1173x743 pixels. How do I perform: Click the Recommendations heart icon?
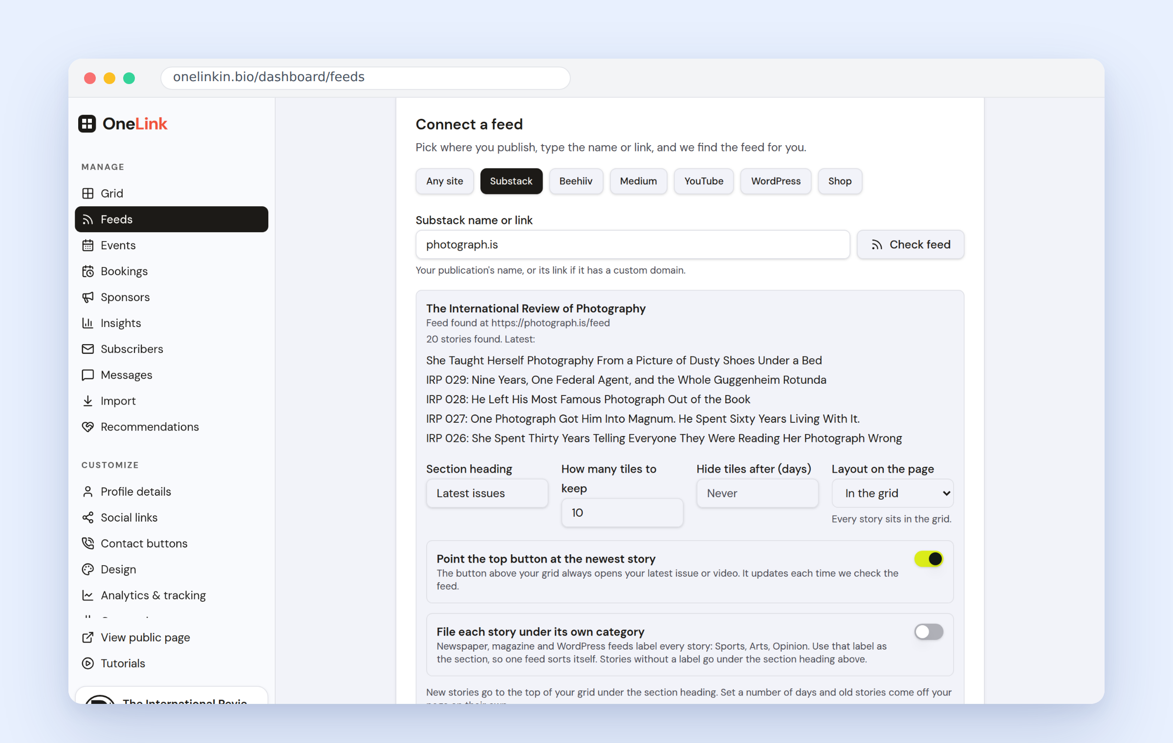tap(88, 427)
